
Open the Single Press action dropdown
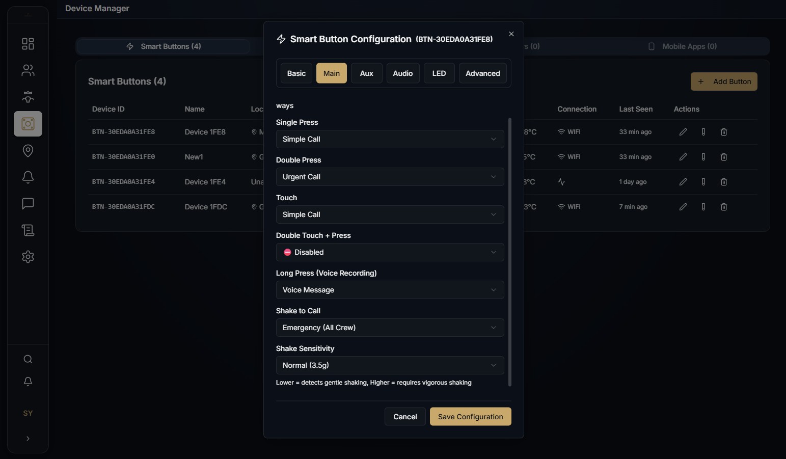pos(389,139)
